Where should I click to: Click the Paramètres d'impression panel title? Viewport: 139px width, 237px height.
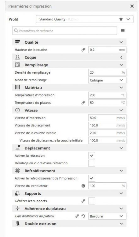pyautogui.click(x=30, y=6)
